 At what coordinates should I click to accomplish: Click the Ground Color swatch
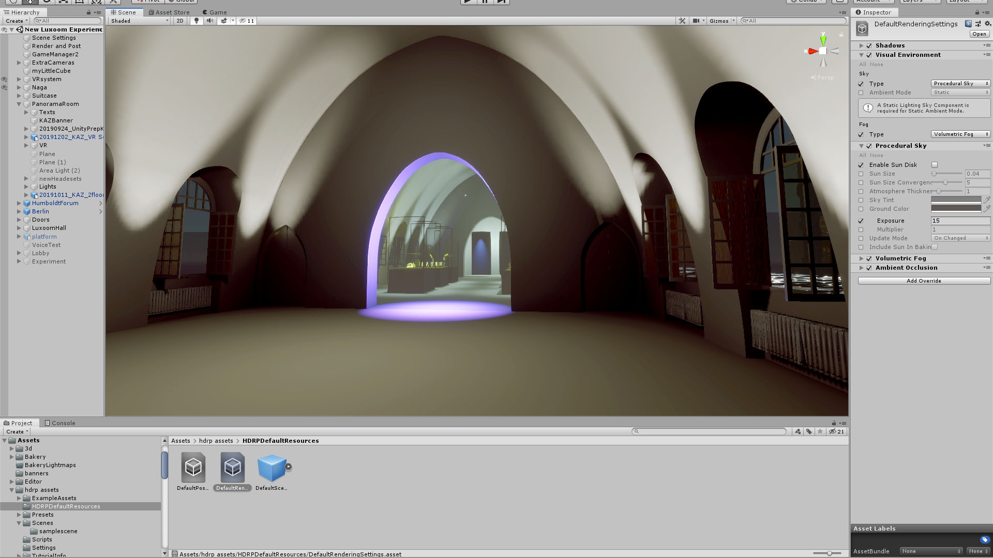click(x=956, y=209)
